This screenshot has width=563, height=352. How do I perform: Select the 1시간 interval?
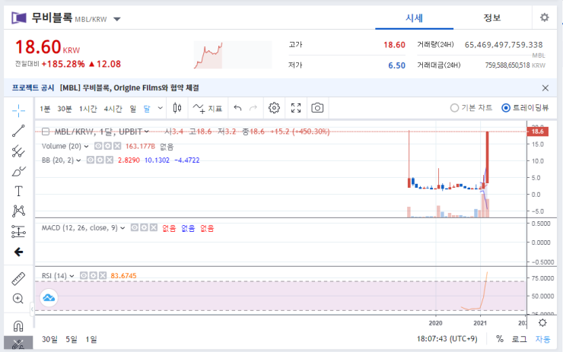(88, 109)
